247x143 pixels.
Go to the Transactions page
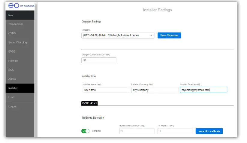[16, 24]
